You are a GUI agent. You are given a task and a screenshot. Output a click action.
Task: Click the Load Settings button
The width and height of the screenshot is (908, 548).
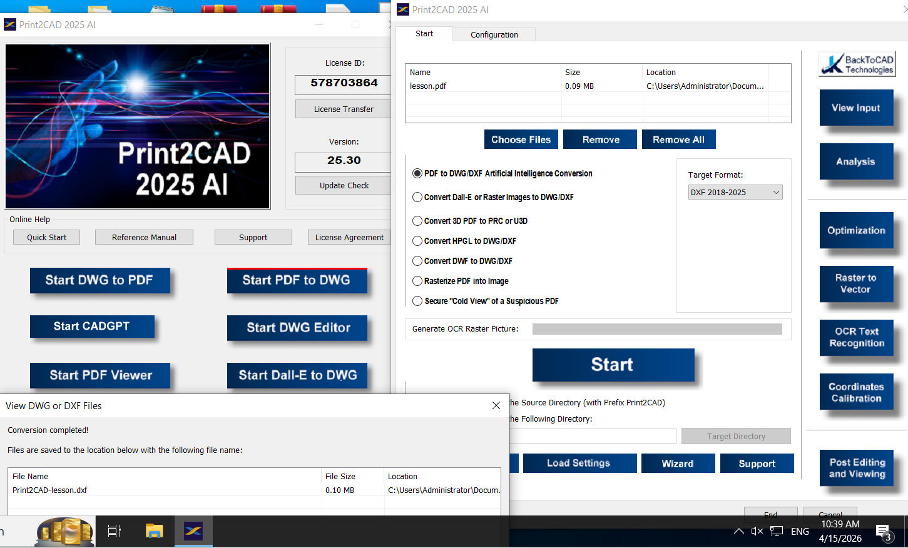pos(579,463)
